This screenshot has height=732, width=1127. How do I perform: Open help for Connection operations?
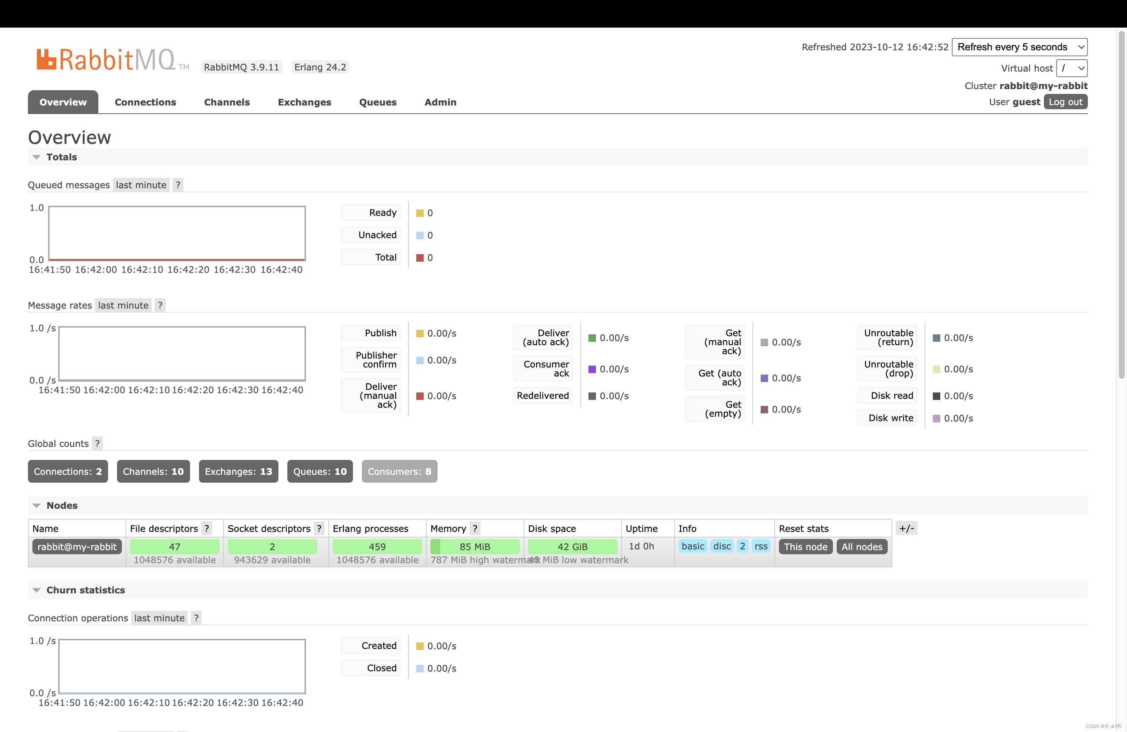click(196, 618)
